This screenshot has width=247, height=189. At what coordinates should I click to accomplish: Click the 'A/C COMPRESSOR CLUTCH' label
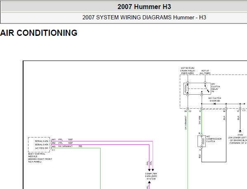pos(214,139)
